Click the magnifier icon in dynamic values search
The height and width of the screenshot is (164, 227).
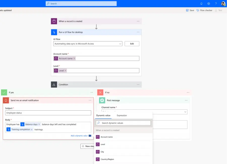[98, 123]
